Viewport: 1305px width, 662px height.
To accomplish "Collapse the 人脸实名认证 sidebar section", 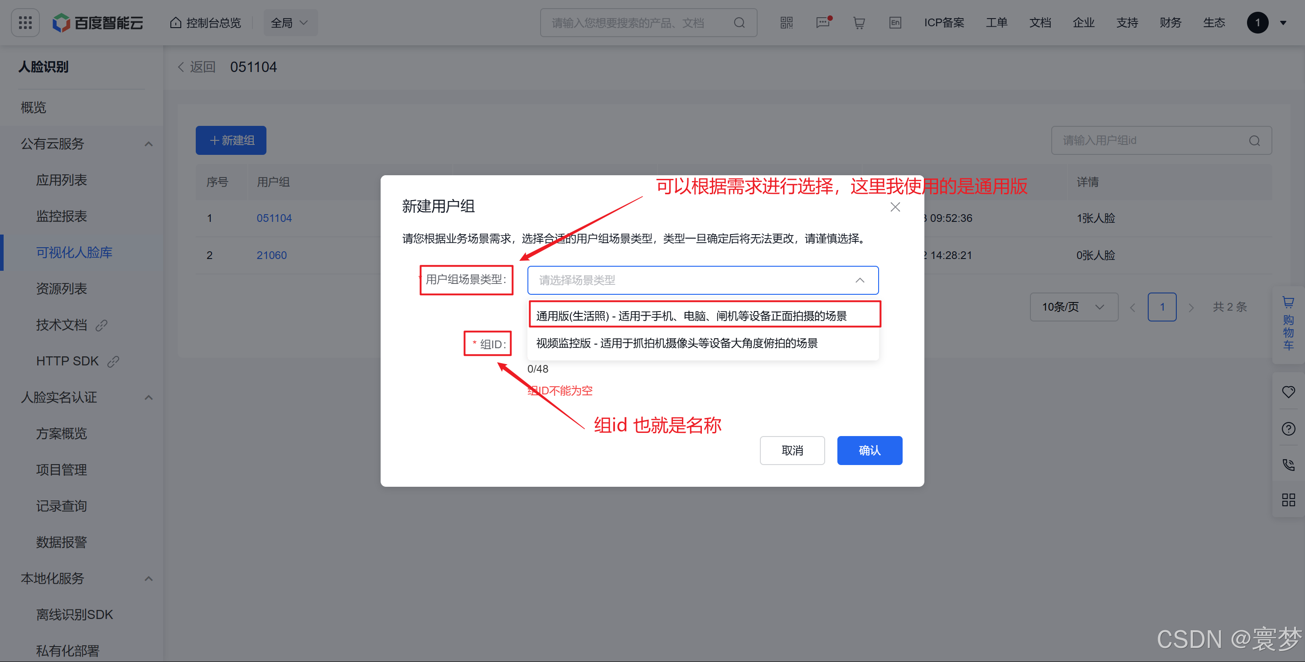I will [149, 398].
